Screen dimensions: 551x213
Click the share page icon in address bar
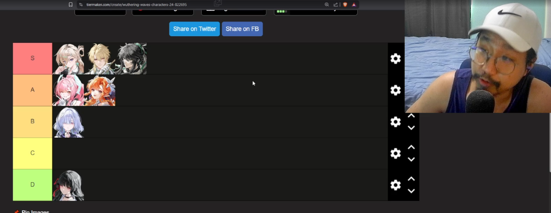tap(336, 5)
